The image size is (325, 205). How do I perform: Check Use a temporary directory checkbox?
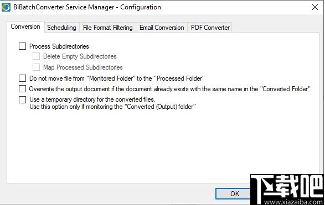[22, 99]
